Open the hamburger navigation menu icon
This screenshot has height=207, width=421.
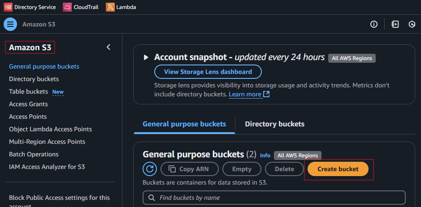click(10, 25)
